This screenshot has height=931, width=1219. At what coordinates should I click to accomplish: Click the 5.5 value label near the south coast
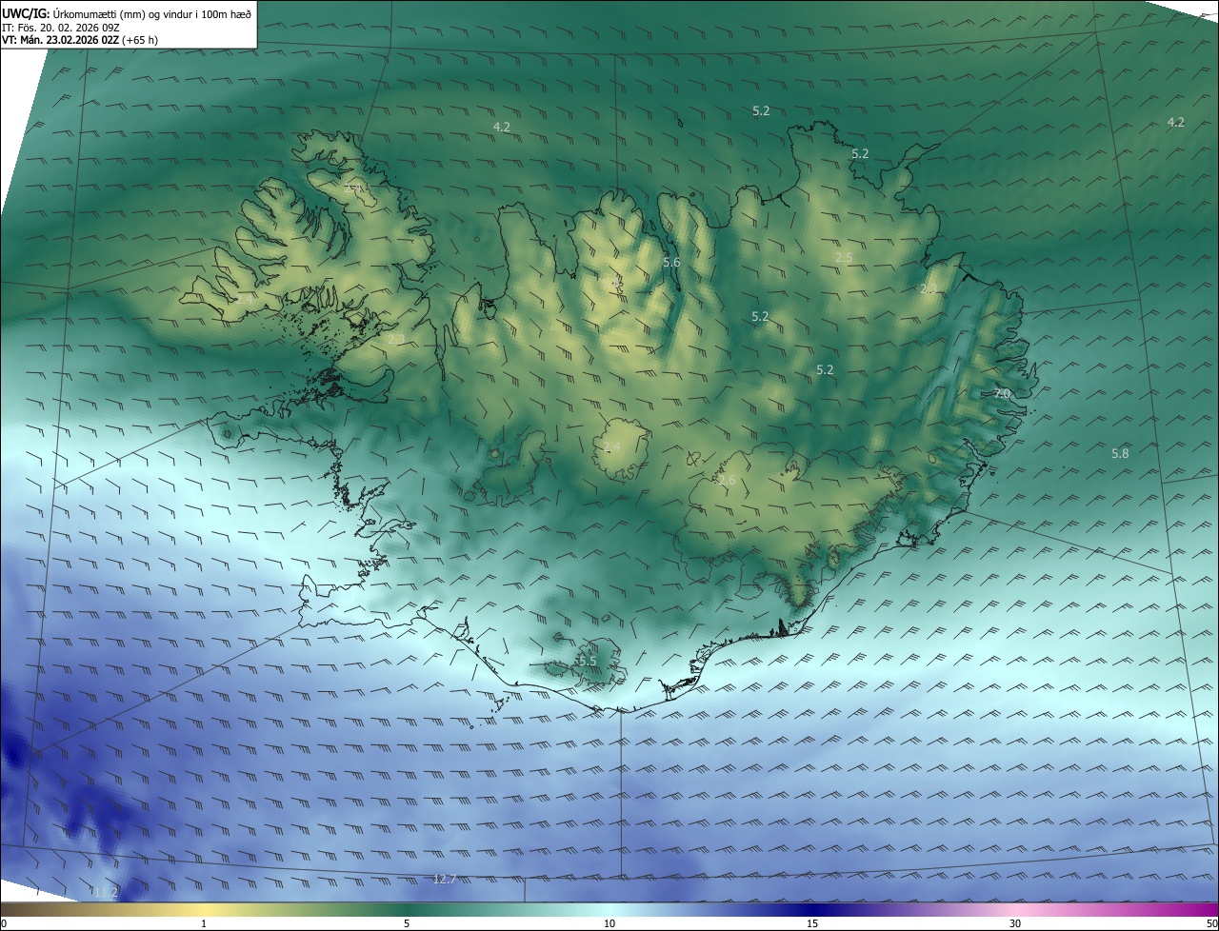pos(587,661)
